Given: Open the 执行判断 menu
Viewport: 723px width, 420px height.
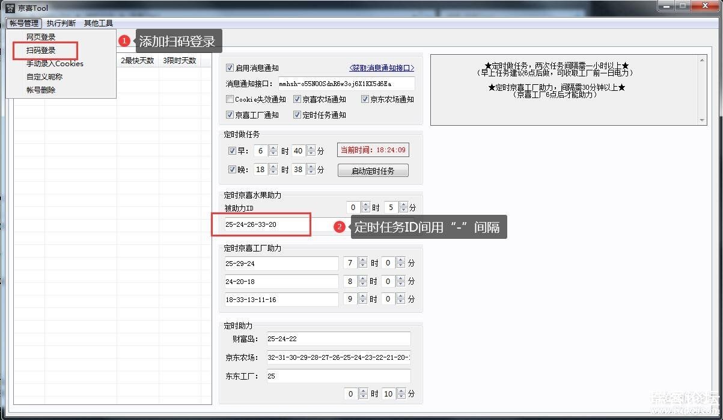Looking at the screenshot, I should point(61,23).
